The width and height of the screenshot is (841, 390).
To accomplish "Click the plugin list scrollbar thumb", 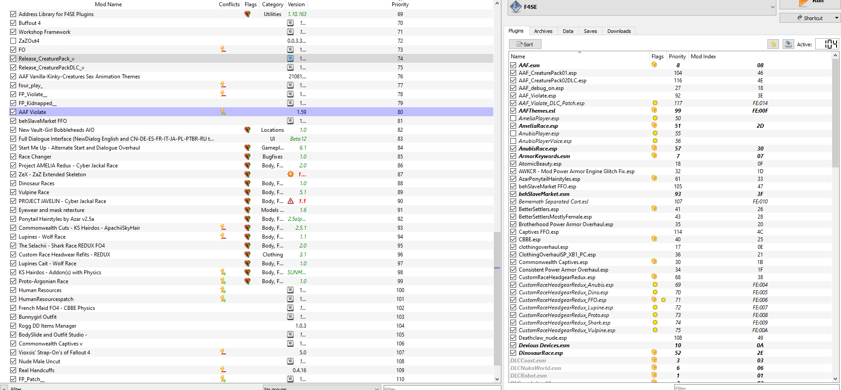I will click(835, 113).
